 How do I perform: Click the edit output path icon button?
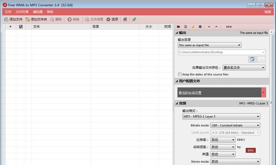click(253, 60)
